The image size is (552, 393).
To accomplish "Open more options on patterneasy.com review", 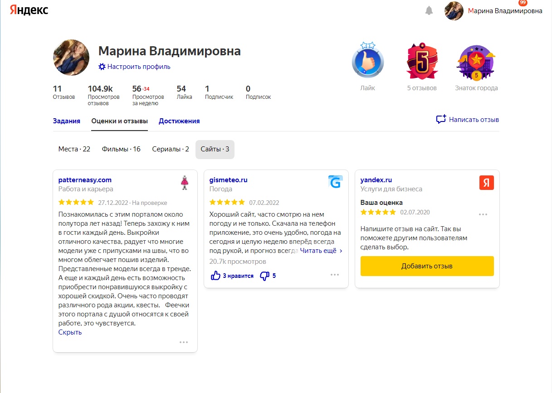I will coord(184,342).
